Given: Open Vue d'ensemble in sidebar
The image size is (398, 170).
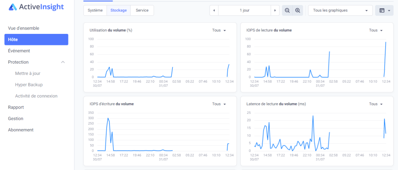Looking at the screenshot, I should tap(23, 28).
